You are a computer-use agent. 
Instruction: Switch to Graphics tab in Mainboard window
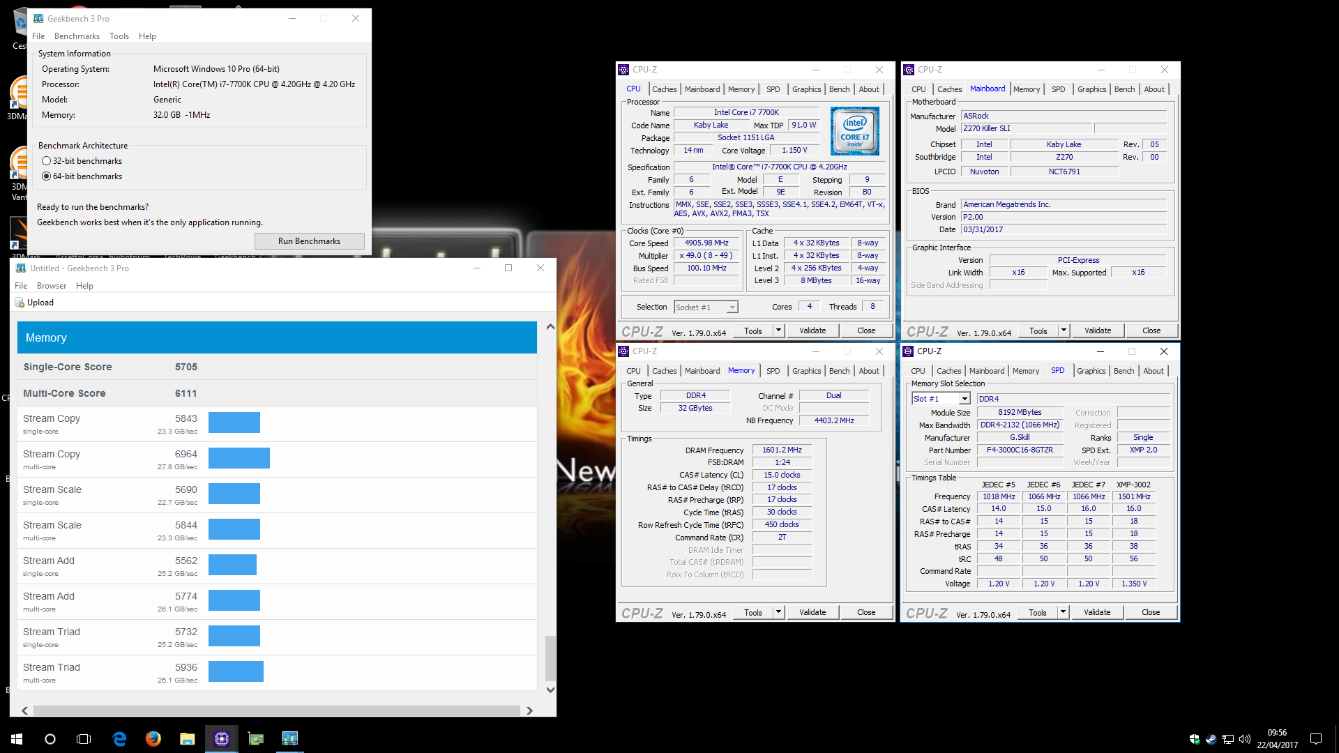1091,89
